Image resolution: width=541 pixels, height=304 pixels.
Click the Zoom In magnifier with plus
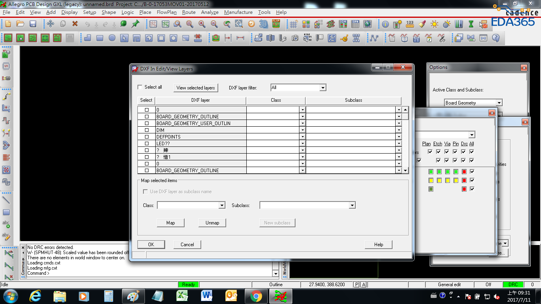pyautogui.click(x=202, y=24)
